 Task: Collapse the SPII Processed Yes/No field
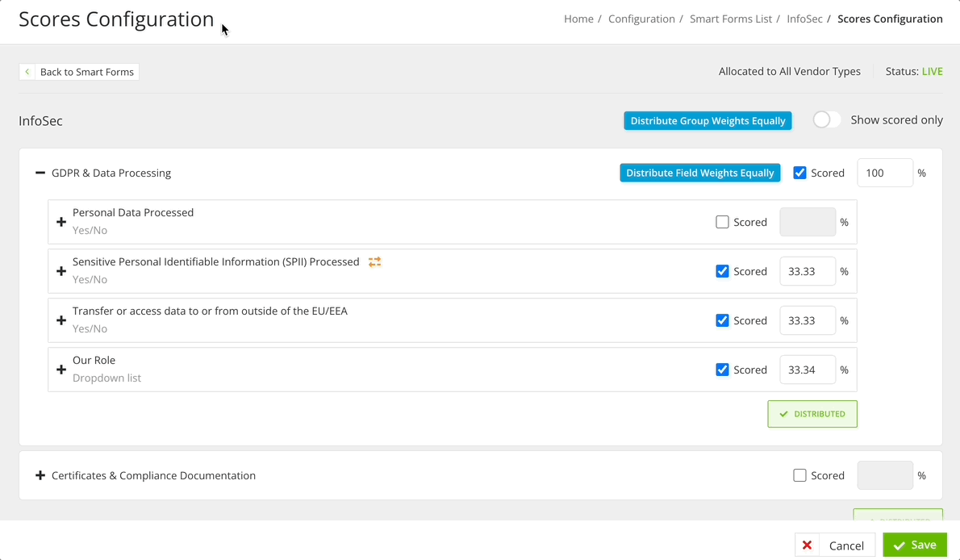point(61,270)
